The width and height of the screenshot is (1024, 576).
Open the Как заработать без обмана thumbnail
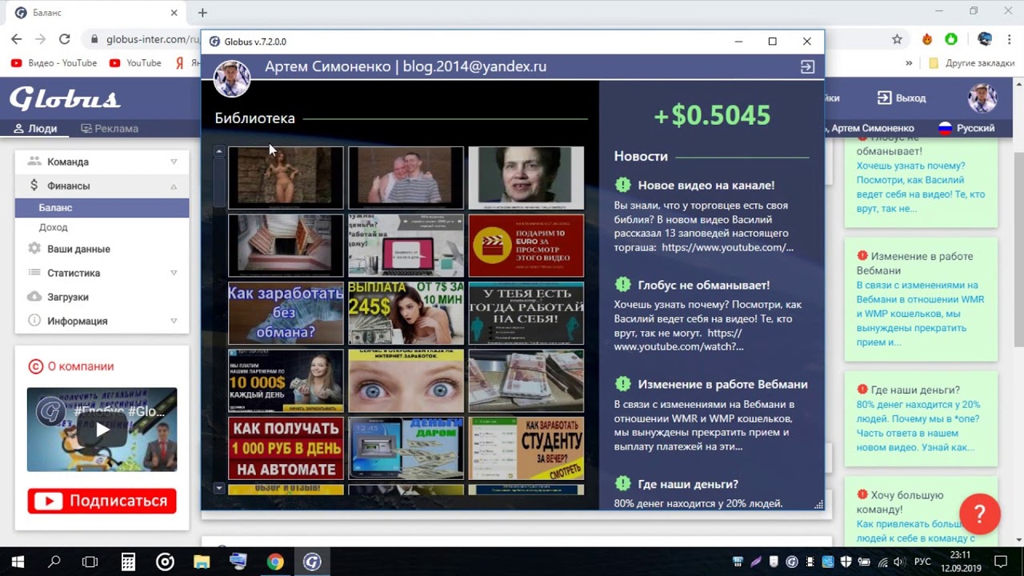point(286,313)
